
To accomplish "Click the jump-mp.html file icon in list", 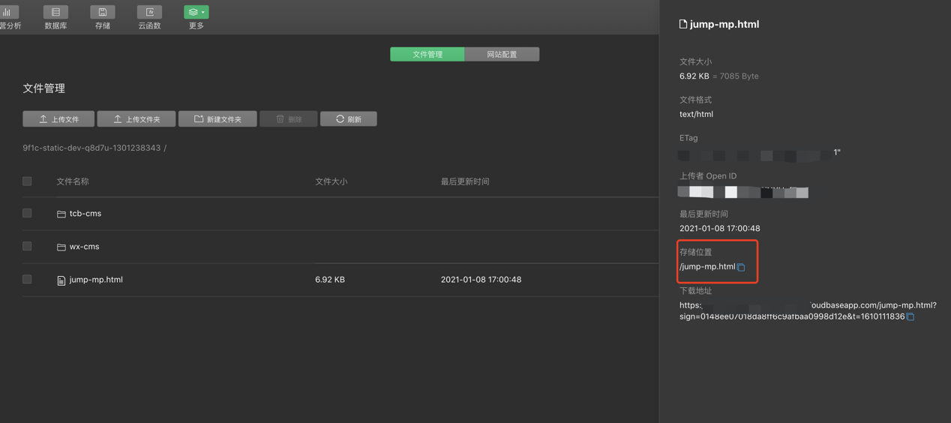I will (61, 280).
